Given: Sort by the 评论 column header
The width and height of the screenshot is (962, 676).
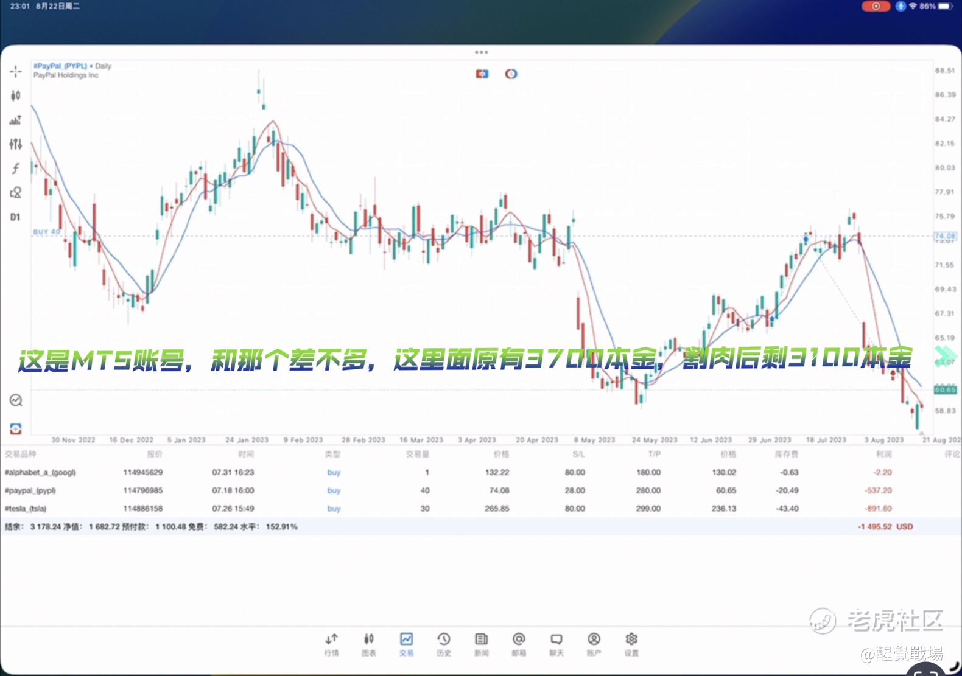Looking at the screenshot, I should click(x=952, y=454).
